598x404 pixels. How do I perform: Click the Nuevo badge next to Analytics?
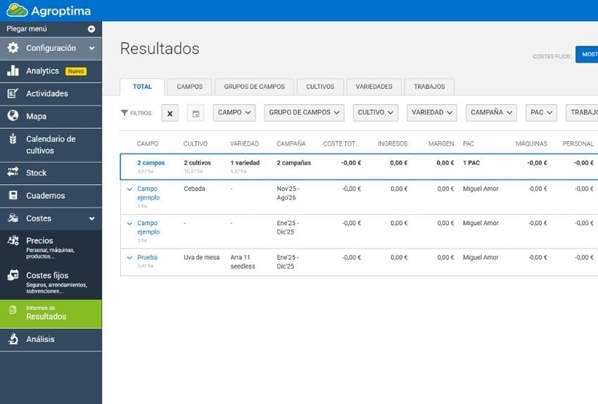click(76, 71)
